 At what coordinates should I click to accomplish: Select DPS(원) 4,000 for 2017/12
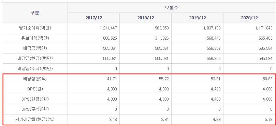point(113,89)
